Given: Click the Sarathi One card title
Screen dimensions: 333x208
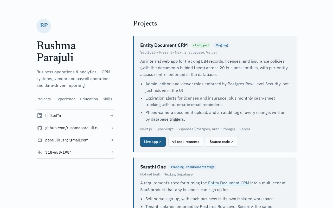Looking at the screenshot, I should point(153,167).
